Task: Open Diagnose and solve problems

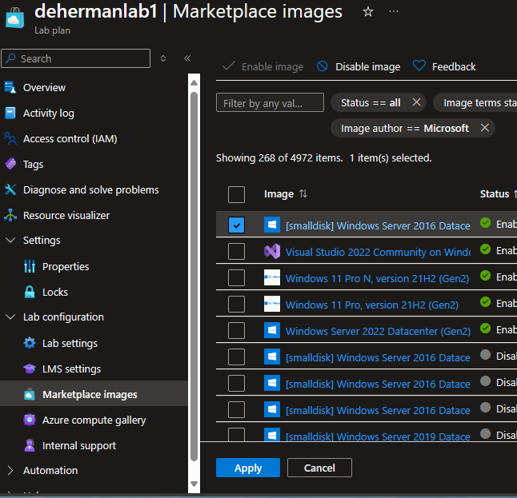Action: (x=91, y=189)
